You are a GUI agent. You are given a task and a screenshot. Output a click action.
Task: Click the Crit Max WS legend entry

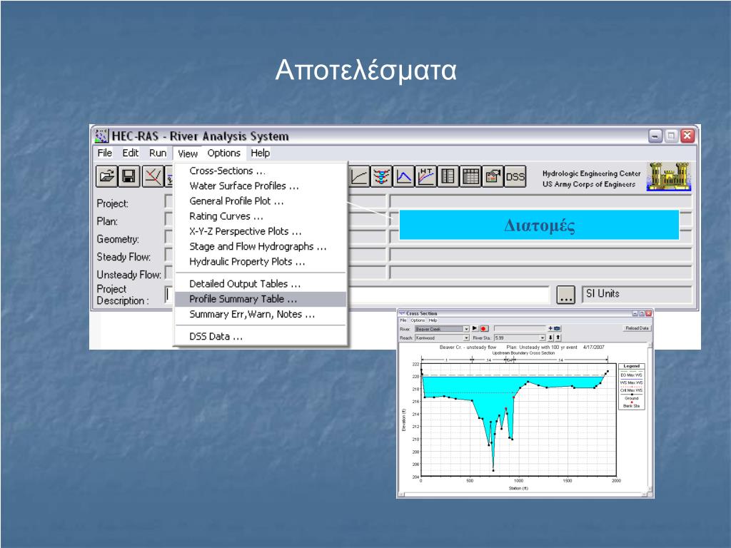631,390
